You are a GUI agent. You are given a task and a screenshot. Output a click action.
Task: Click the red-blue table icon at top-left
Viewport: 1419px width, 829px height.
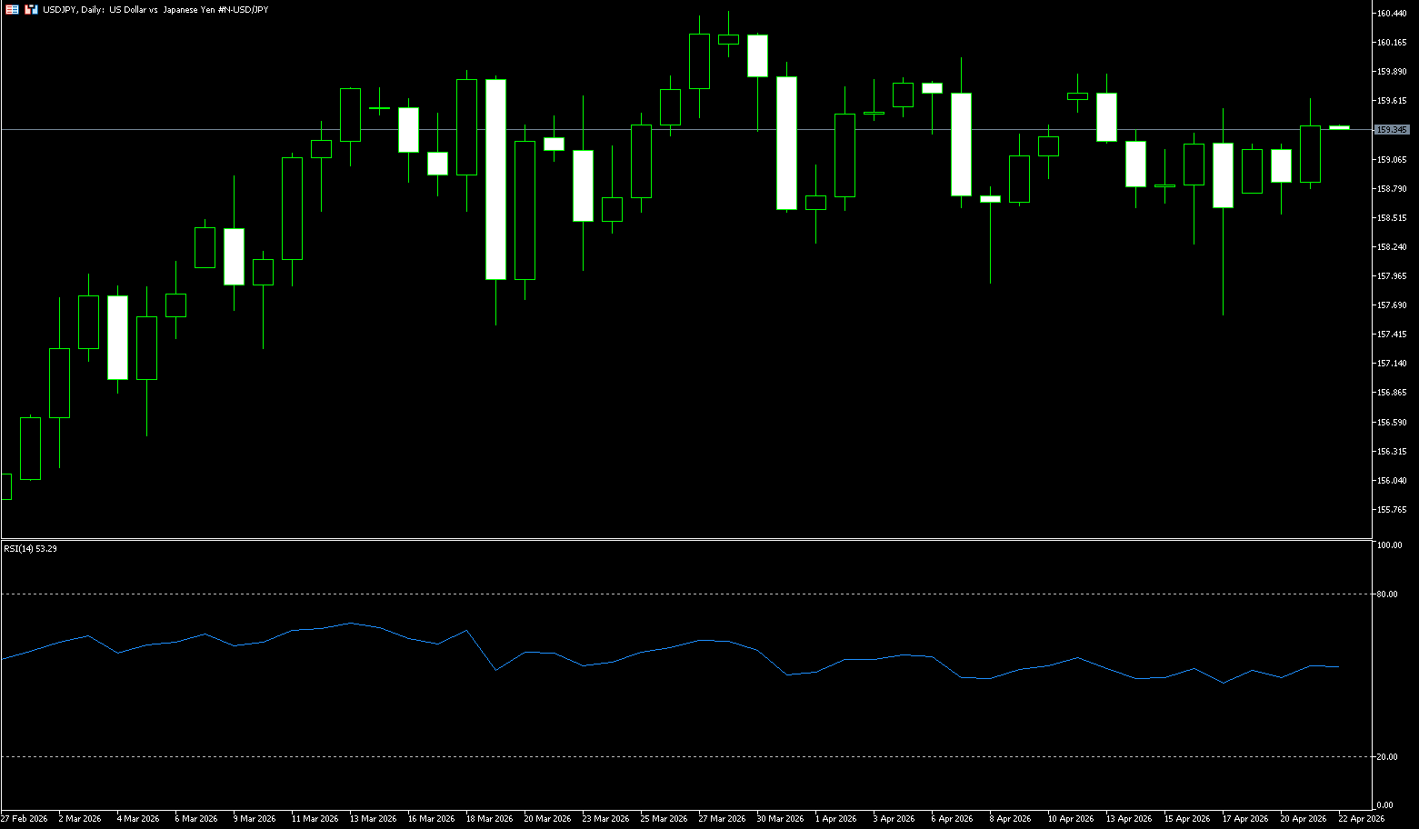12,9
